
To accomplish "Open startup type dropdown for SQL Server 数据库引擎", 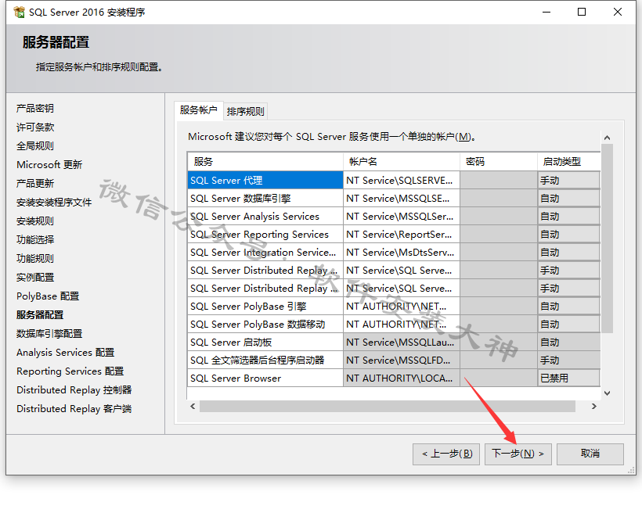I will pos(568,199).
